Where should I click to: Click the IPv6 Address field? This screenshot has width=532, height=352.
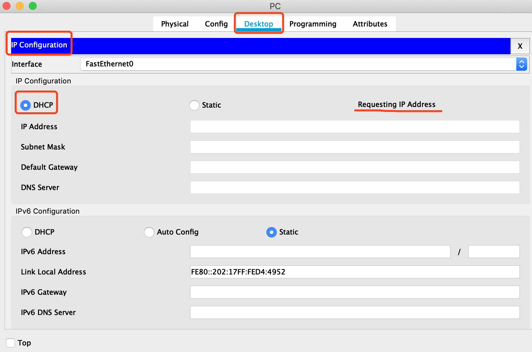pyautogui.click(x=320, y=252)
